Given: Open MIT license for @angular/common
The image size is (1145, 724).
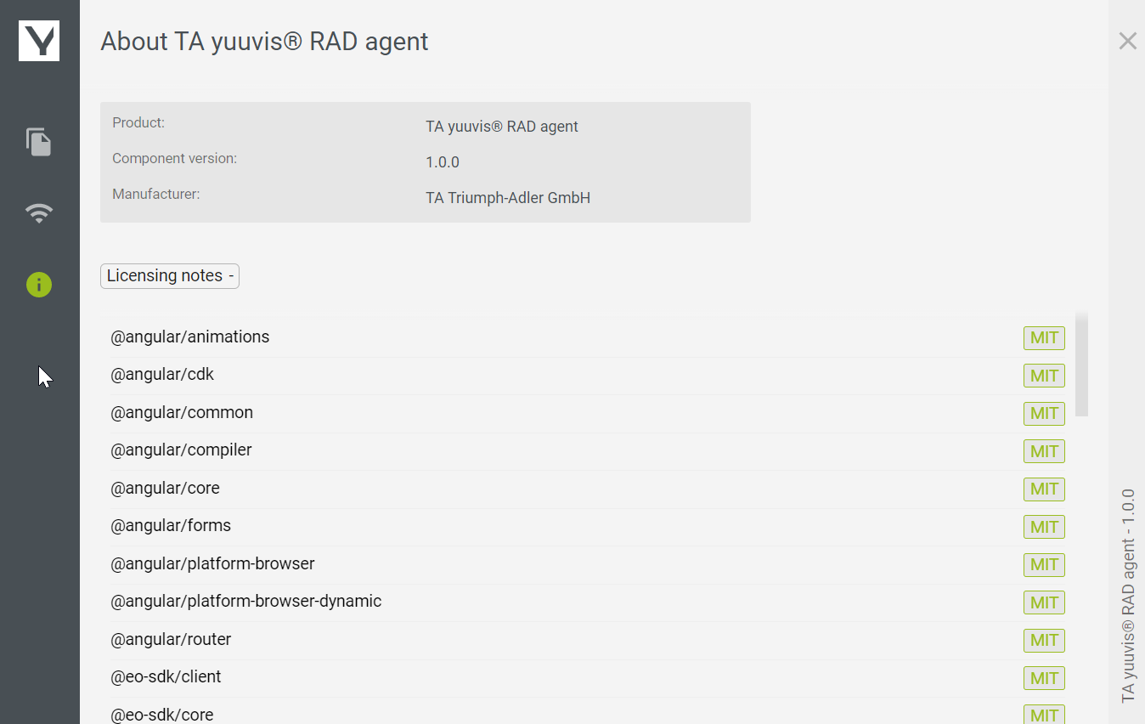Looking at the screenshot, I should (1044, 414).
